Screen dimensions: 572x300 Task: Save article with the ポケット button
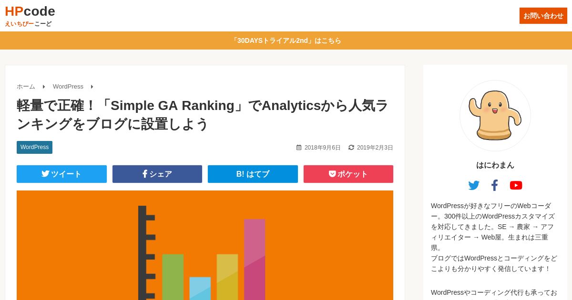tap(348, 174)
